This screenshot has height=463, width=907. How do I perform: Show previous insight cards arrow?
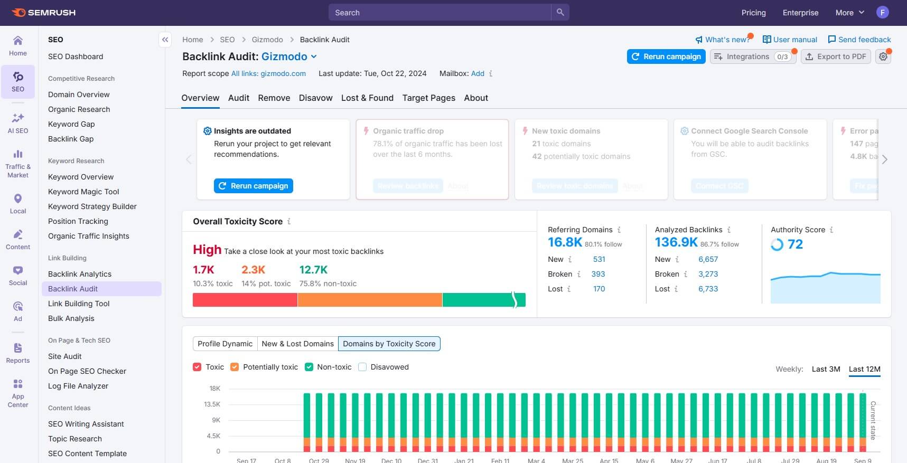189,159
